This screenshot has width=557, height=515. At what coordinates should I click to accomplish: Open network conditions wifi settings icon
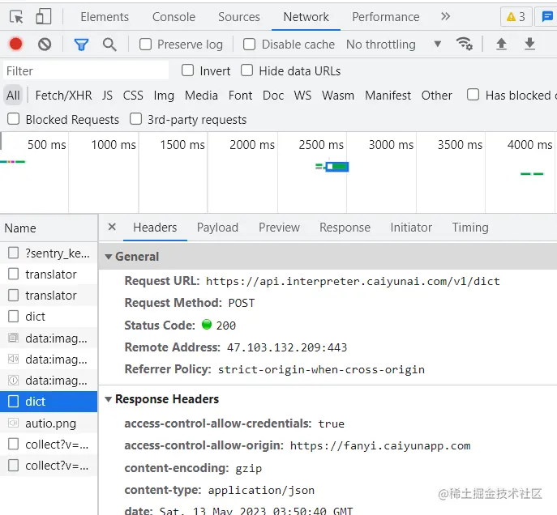[465, 44]
